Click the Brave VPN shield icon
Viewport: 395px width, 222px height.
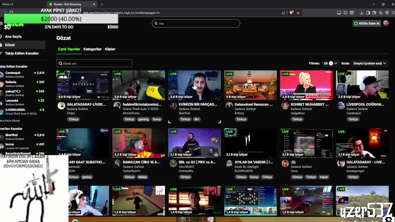[387, 13]
